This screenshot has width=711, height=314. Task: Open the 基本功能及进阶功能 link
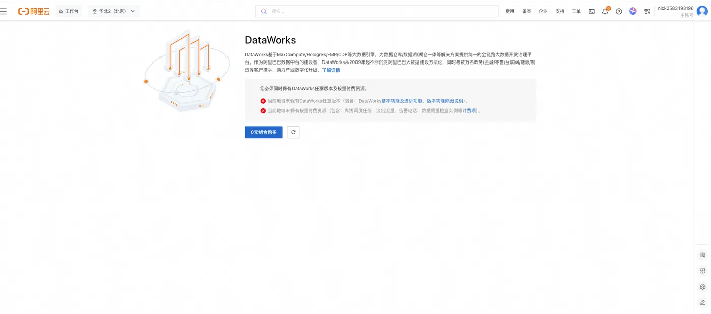coord(402,101)
